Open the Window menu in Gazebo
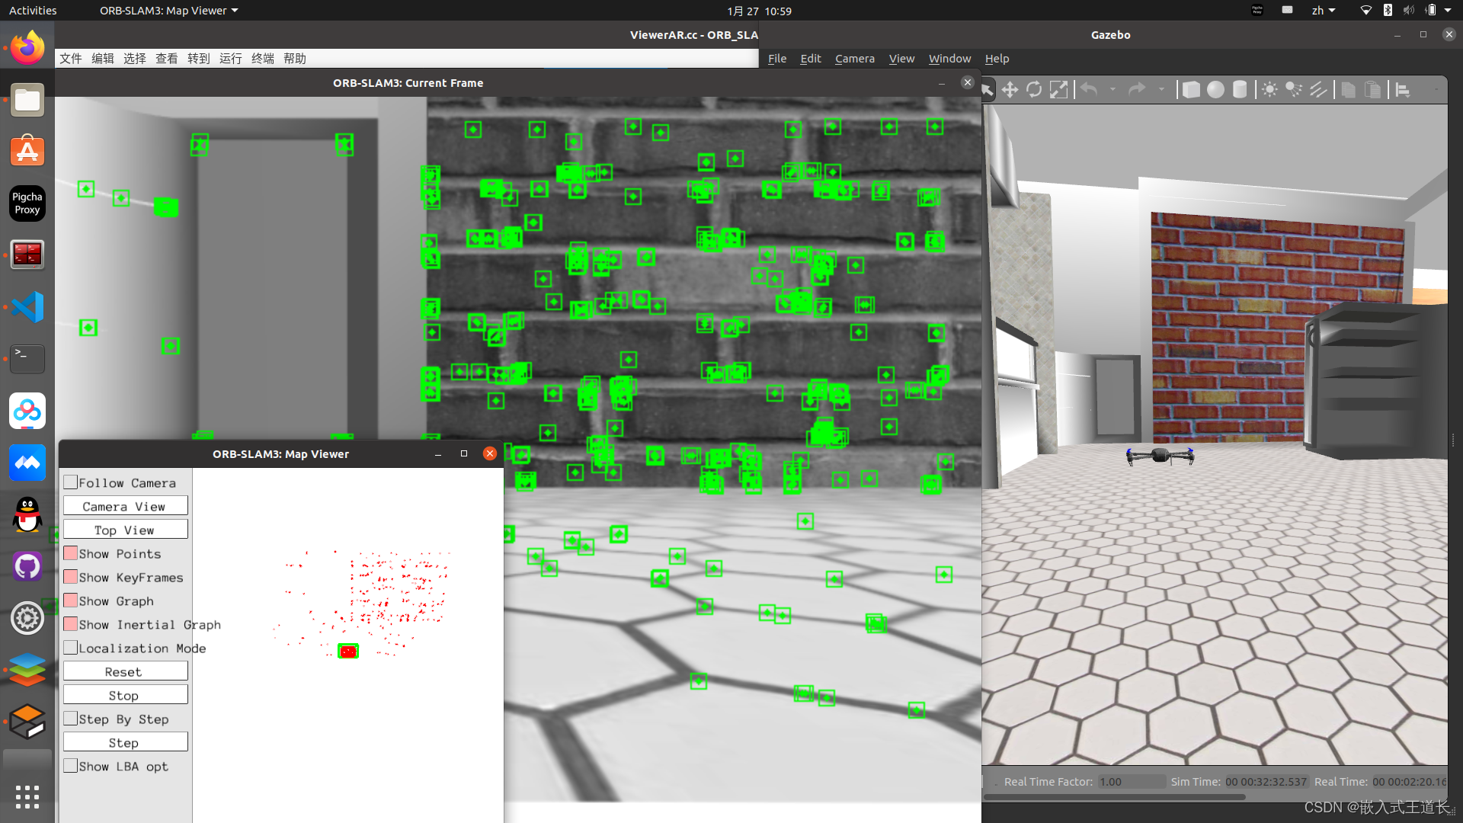The image size is (1463, 823). (x=949, y=59)
